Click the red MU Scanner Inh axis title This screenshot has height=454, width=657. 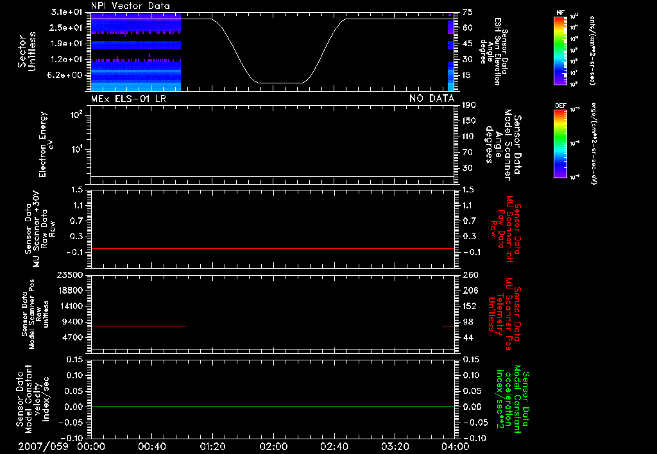tap(506, 229)
